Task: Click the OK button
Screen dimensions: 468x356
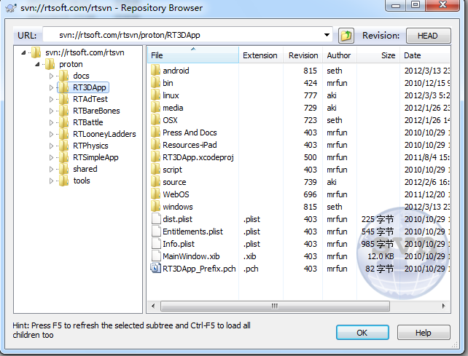Action: [x=362, y=333]
